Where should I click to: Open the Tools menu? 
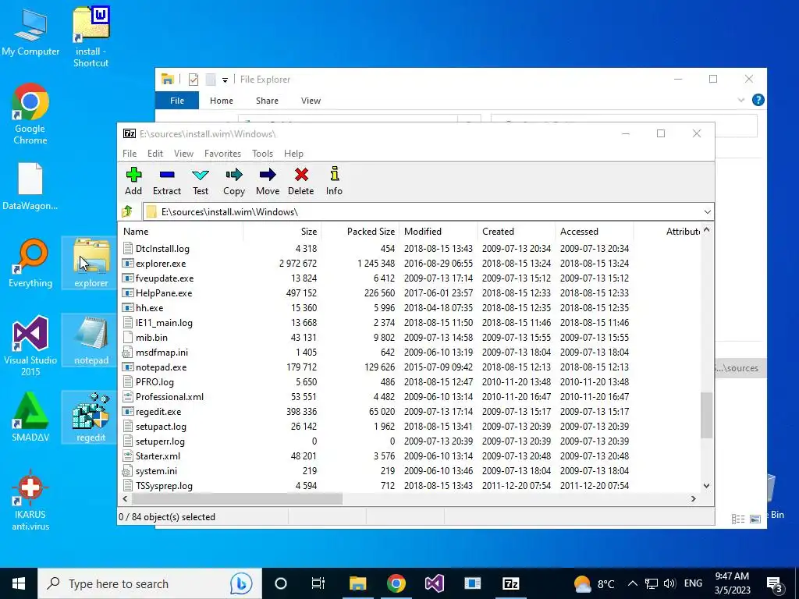click(262, 154)
